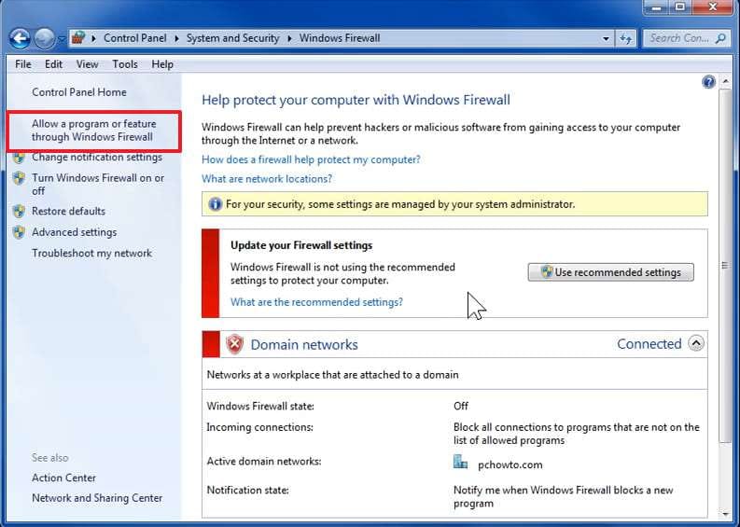Click the Forward navigation arrow

click(45, 38)
